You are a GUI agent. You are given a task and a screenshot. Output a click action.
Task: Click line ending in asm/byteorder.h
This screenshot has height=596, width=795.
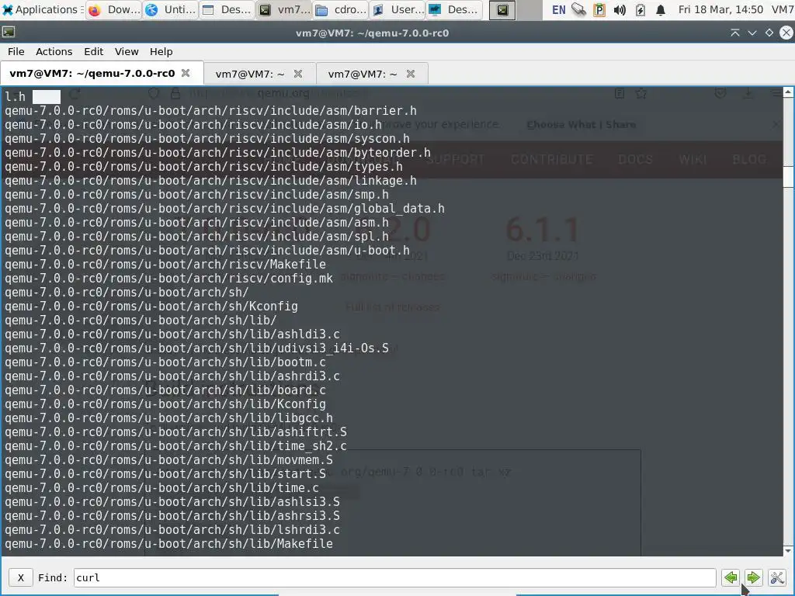217,153
